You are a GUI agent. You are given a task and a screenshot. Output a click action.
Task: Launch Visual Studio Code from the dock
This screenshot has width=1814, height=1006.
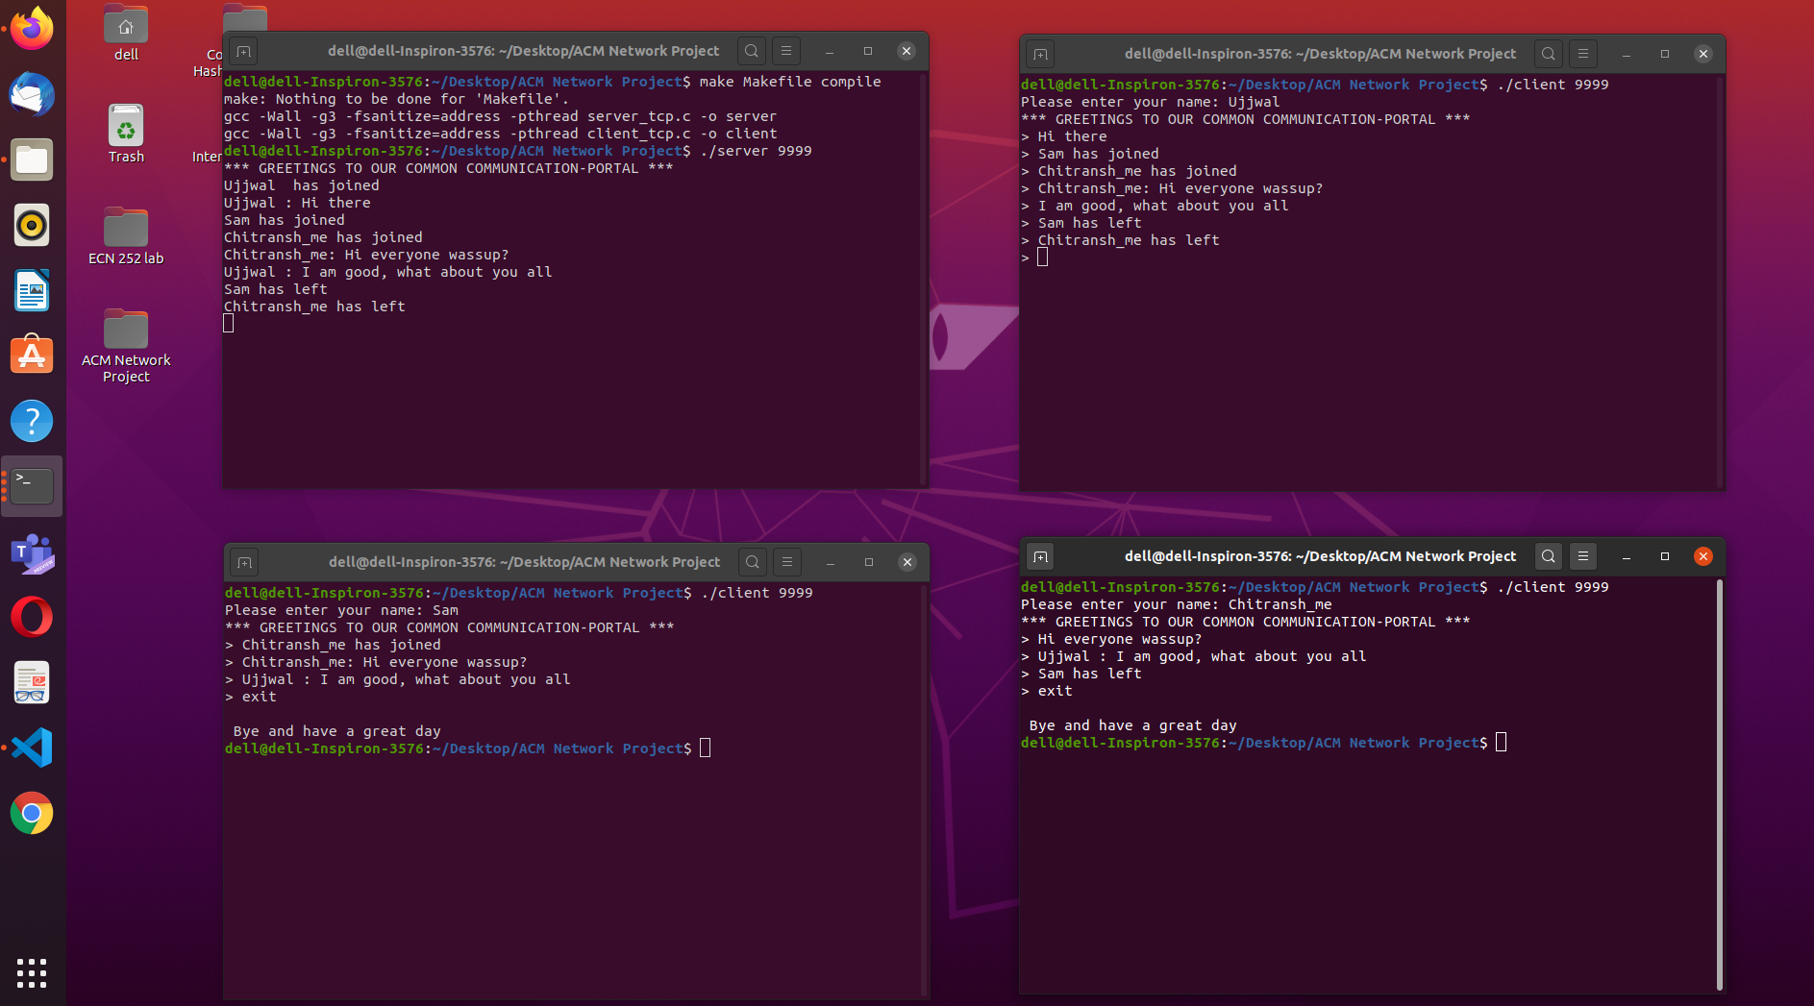(32, 747)
